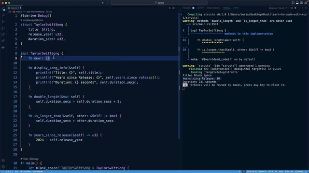Click 'fn double_length' on line 17

click(44, 97)
